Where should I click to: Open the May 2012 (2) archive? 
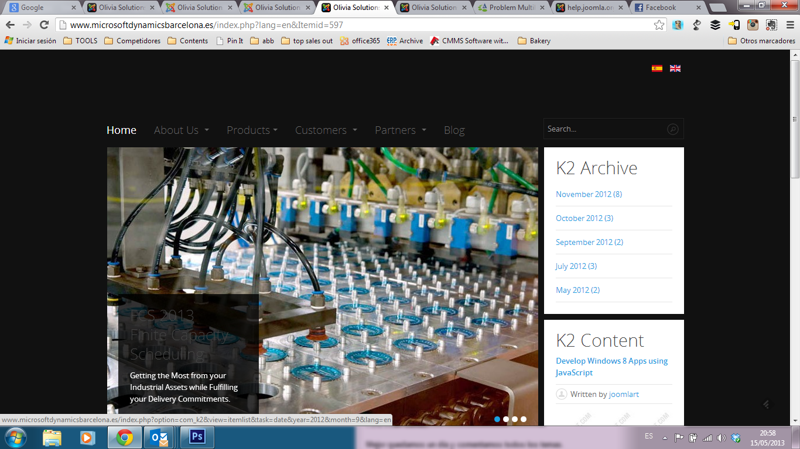pyautogui.click(x=577, y=290)
